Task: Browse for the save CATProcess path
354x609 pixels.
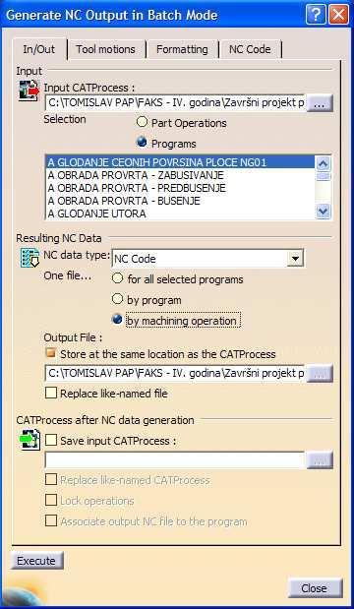Action: pyautogui.click(x=320, y=460)
